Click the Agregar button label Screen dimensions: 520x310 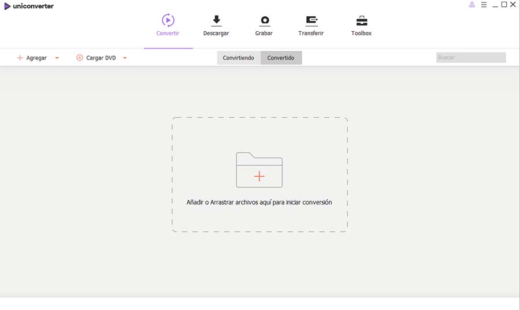click(x=36, y=58)
